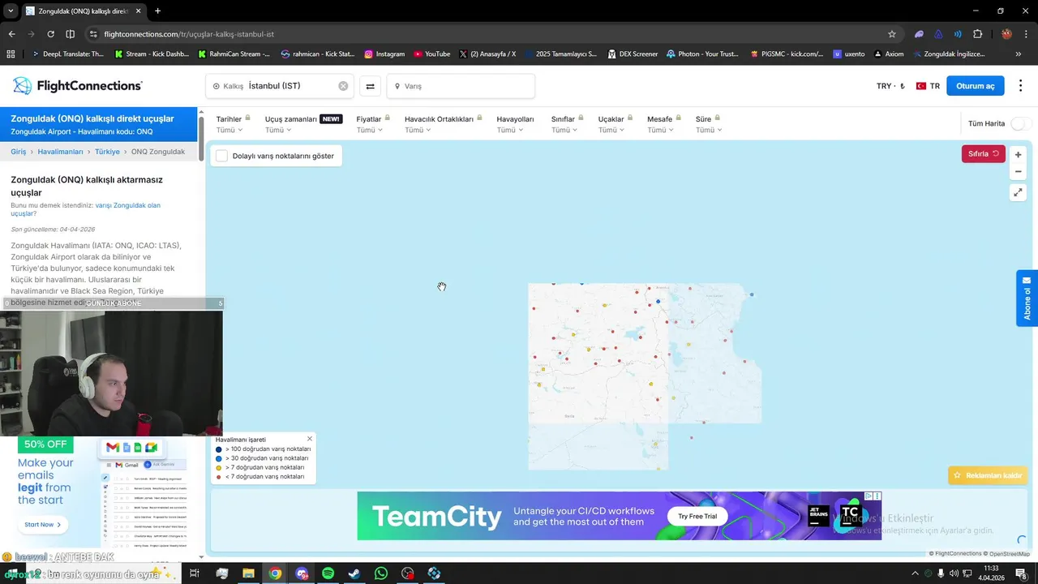The width and height of the screenshot is (1038, 584).
Task: Show more bookmarks with the overflow chevron
Action: (1019, 54)
